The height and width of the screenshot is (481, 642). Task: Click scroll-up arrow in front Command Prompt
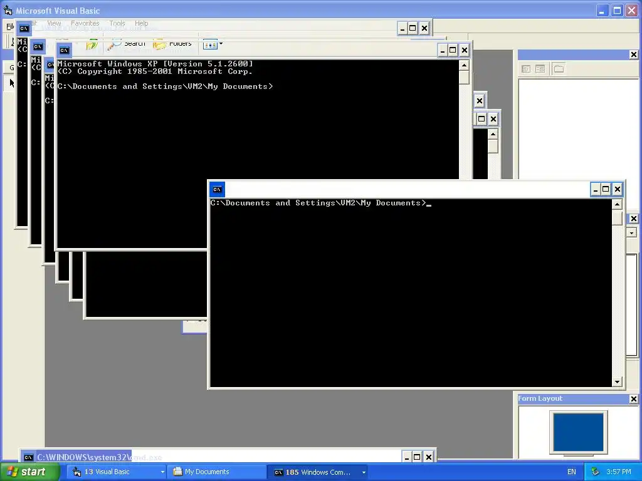(618, 204)
